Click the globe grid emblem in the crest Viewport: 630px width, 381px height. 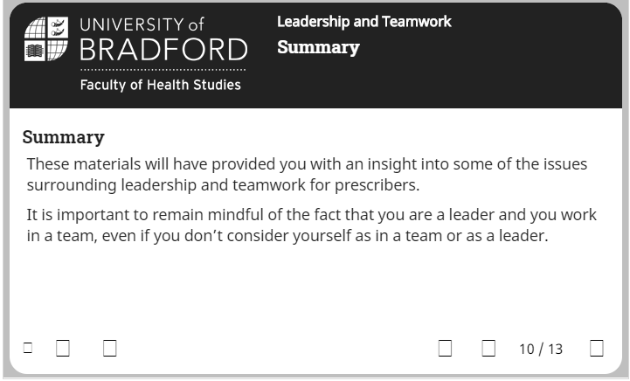tap(35, 28)
